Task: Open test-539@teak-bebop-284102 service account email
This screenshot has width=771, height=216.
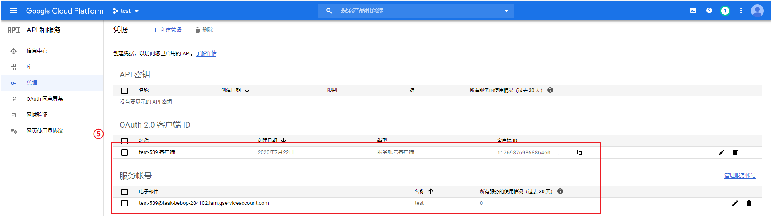Action: click(x=204, y=203)
